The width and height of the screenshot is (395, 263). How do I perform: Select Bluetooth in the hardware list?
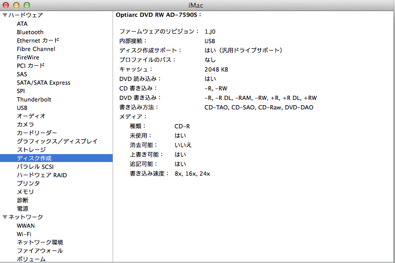30,32
